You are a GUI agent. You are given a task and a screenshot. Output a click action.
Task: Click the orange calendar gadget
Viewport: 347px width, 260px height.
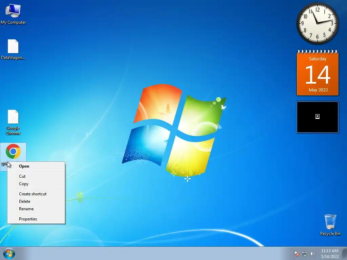click(318, 73)
